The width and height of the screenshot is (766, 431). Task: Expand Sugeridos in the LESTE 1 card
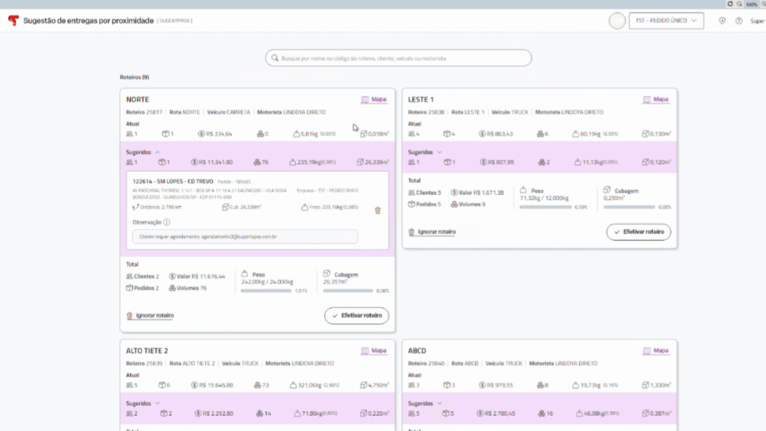click(439, 152)
